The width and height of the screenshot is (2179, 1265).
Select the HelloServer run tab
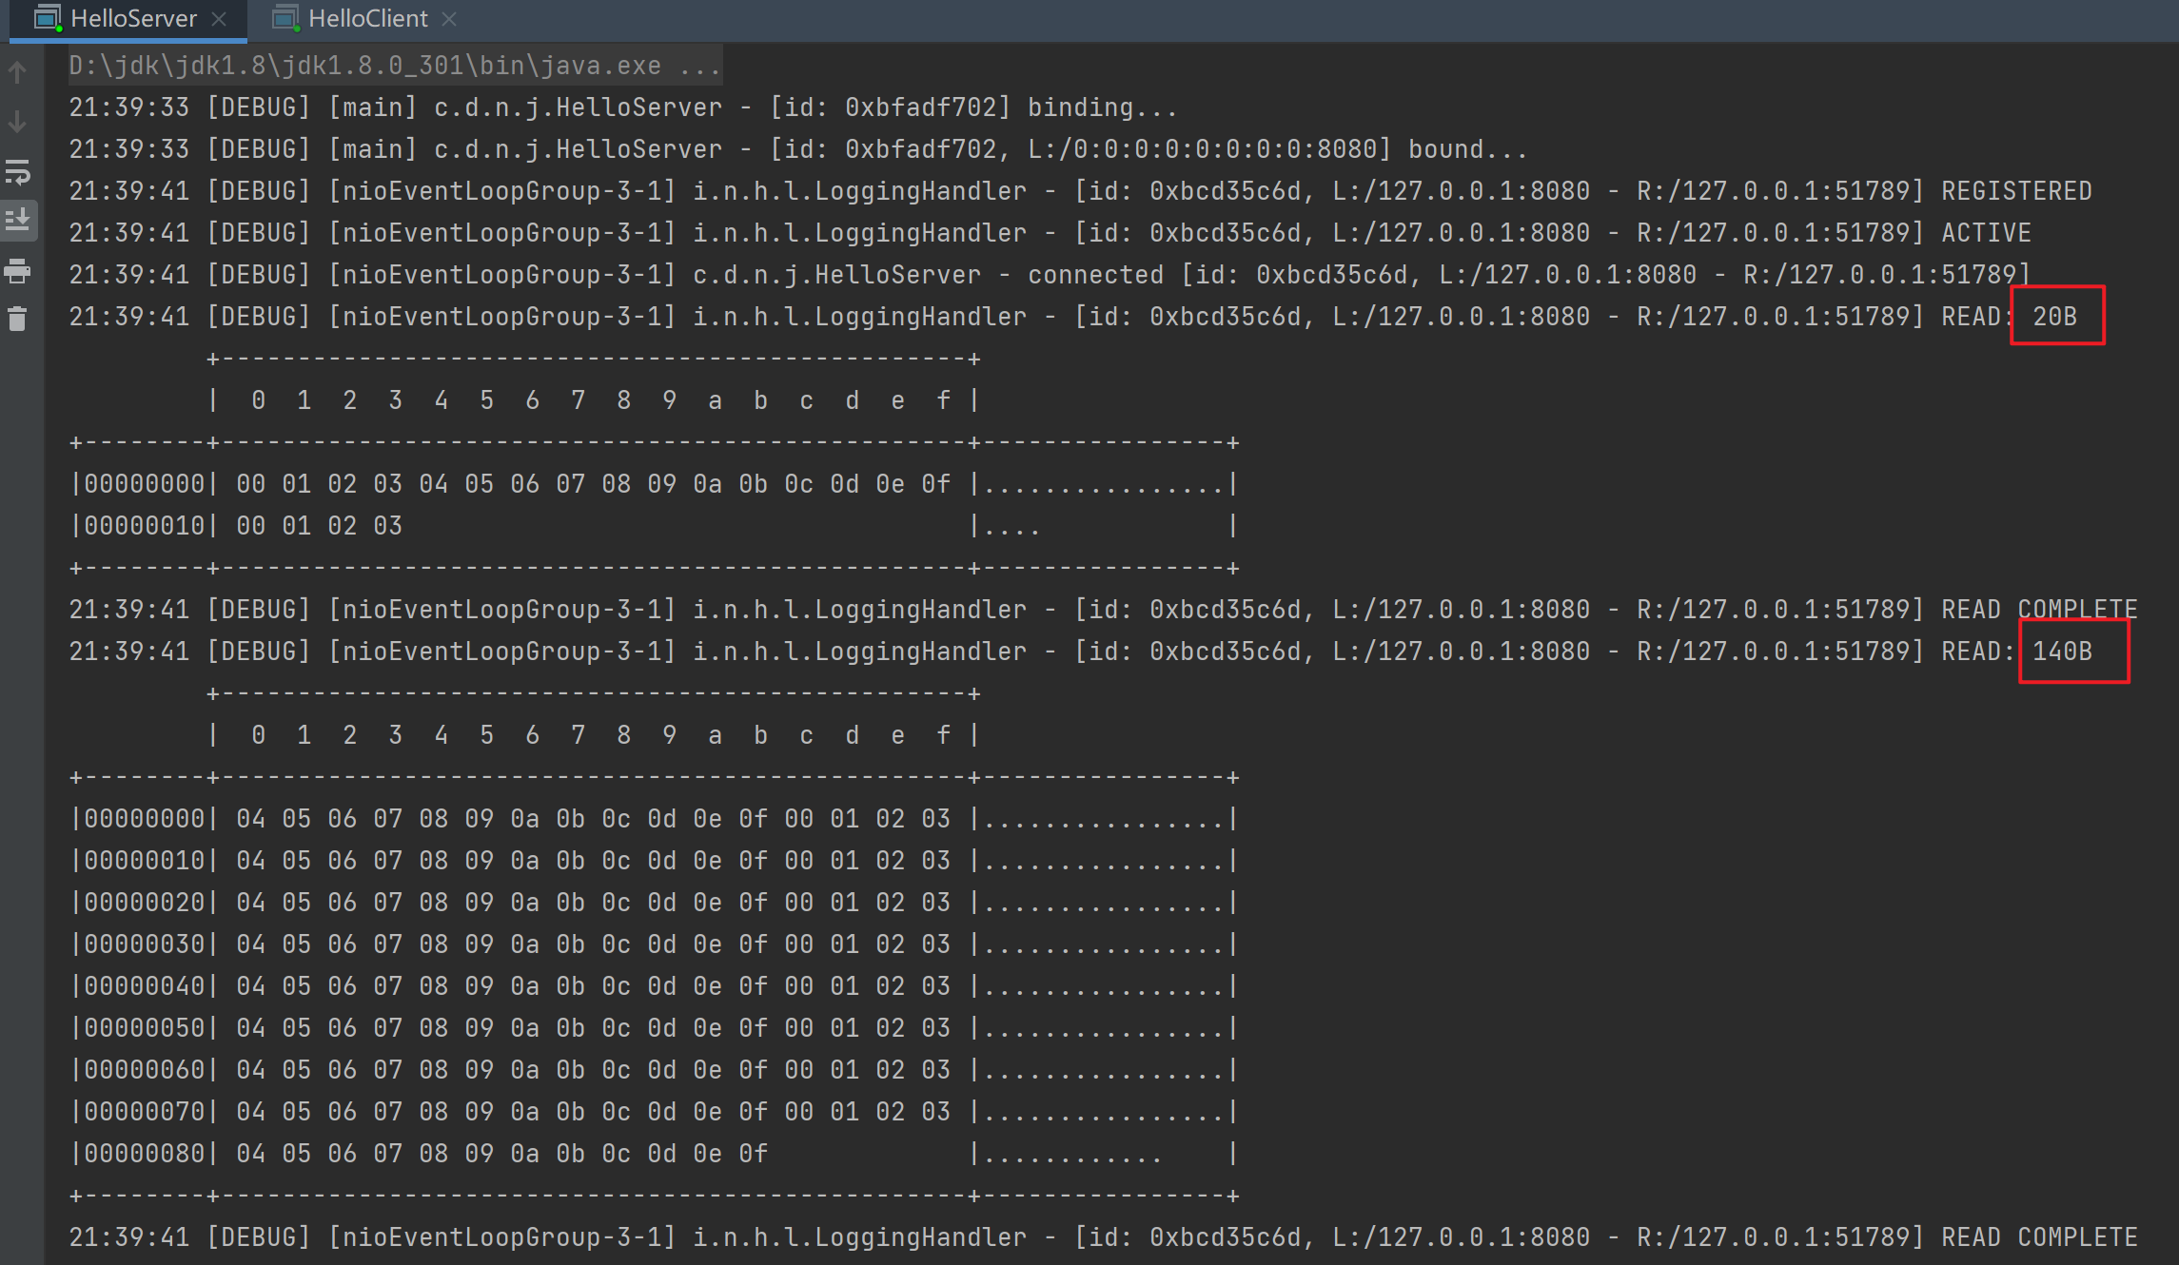pyautogui.click(x=133, y=18)
